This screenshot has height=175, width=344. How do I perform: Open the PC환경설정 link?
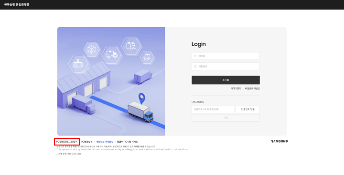[86, 142]
